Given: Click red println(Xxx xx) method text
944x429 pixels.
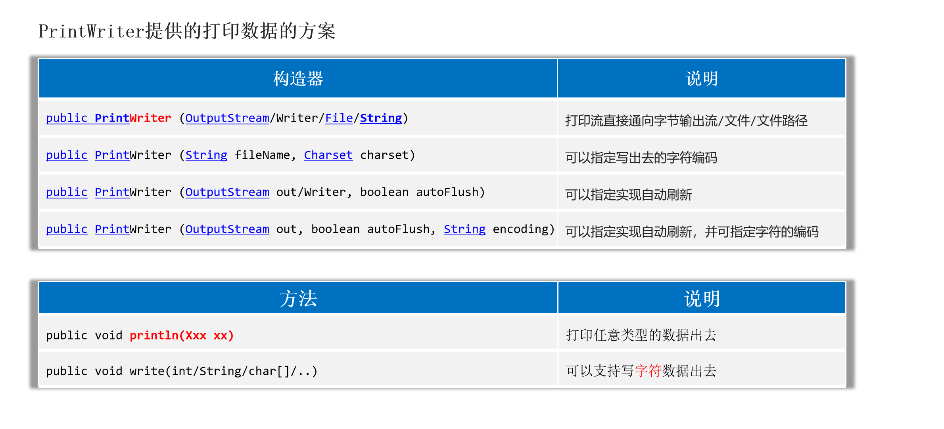Looking at the screenshot, I should (x=182, y=335).
